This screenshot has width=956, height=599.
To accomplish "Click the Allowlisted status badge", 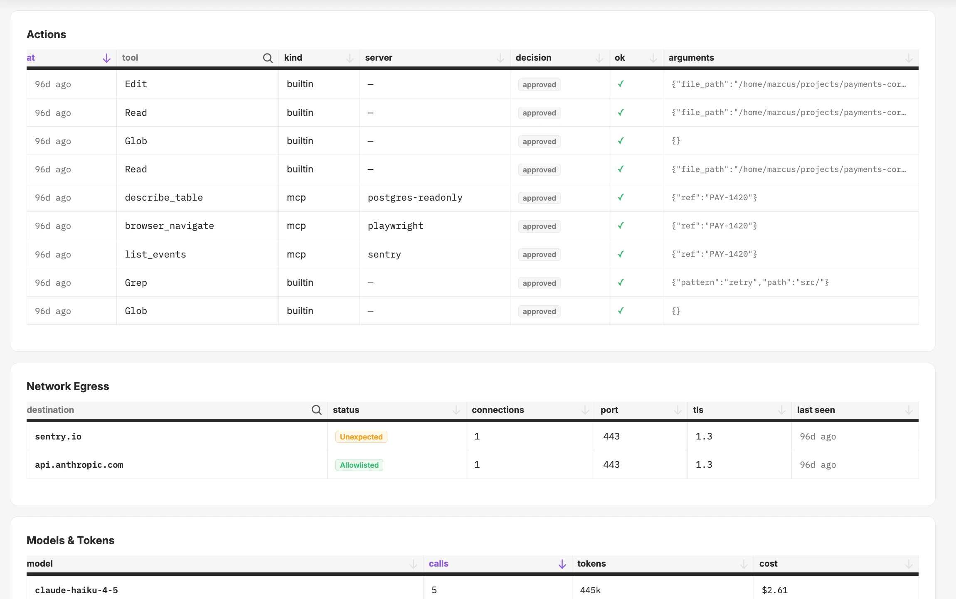I will [x=359, y=465].
